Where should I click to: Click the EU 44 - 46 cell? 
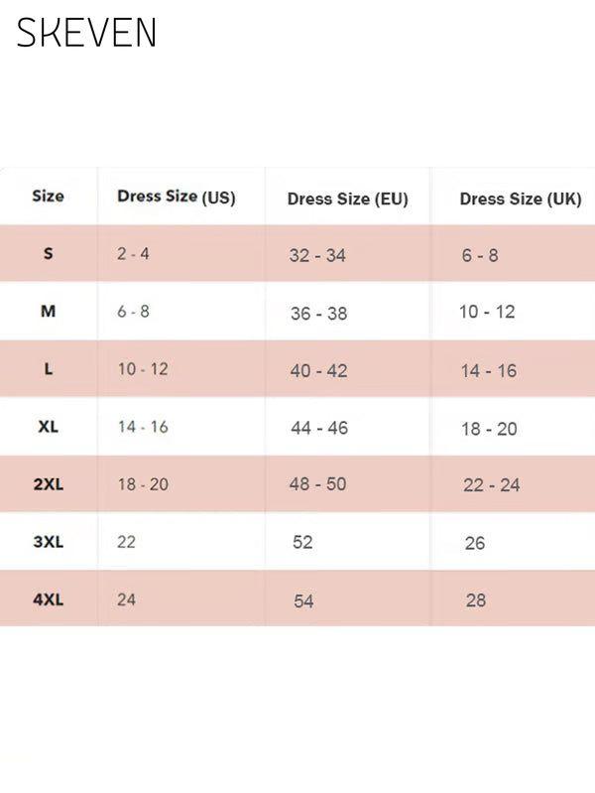click(319, 428)
